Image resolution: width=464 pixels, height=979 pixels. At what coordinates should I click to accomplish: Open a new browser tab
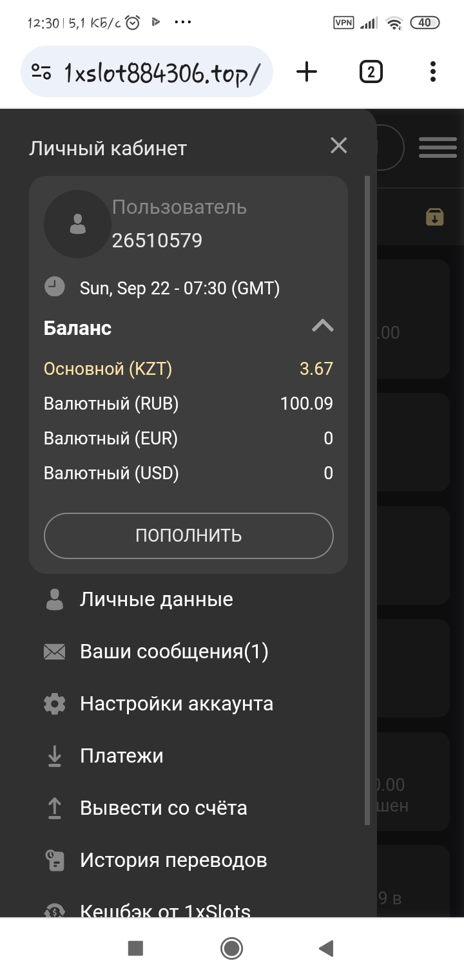pos(307,71)
